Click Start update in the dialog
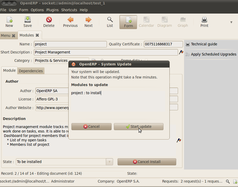238x187 pixels. click(x=138, y=126)
